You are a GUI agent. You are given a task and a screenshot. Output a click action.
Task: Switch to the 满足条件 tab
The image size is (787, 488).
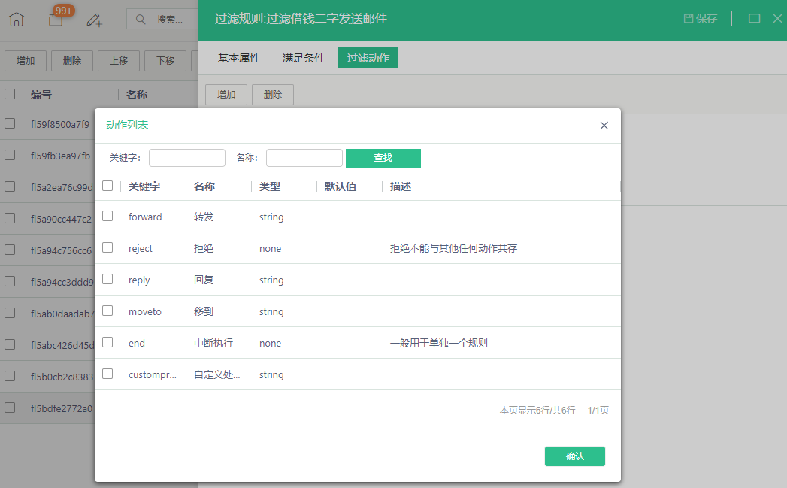(303, 58)
